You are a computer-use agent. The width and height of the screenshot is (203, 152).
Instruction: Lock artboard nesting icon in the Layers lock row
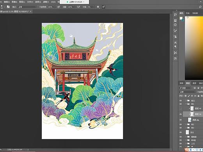pos(195,96)
